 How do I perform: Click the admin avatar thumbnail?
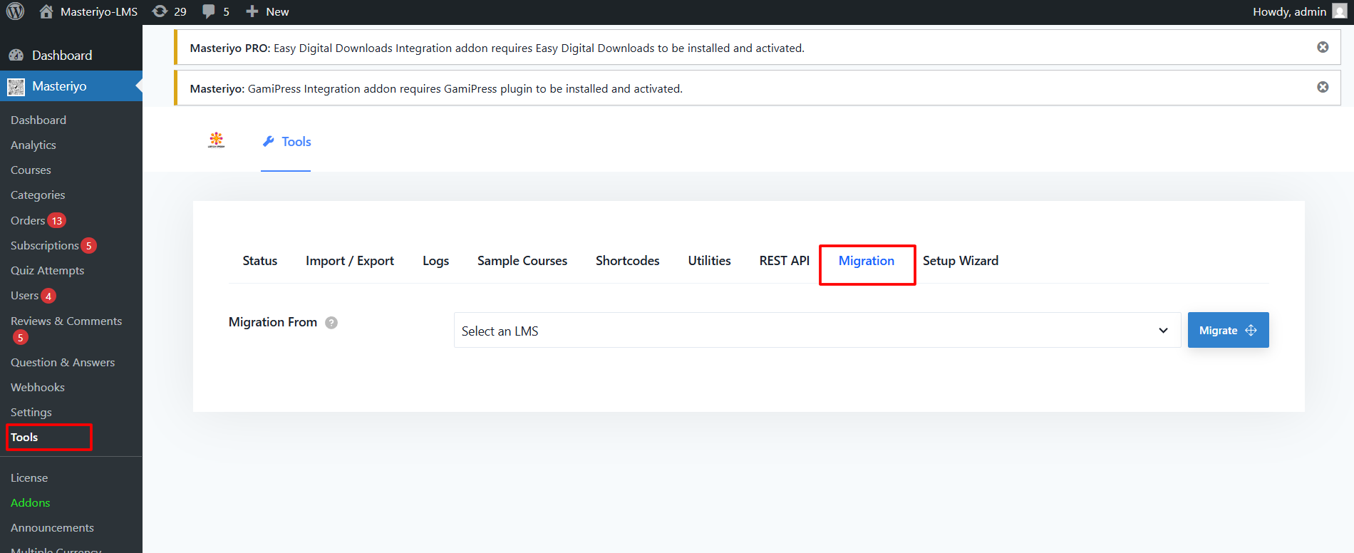point(1339,11)
